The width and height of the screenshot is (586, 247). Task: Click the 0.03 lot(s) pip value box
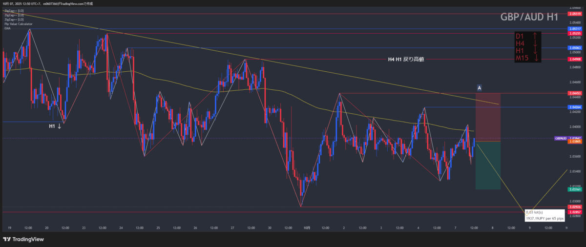pos(545,215)
